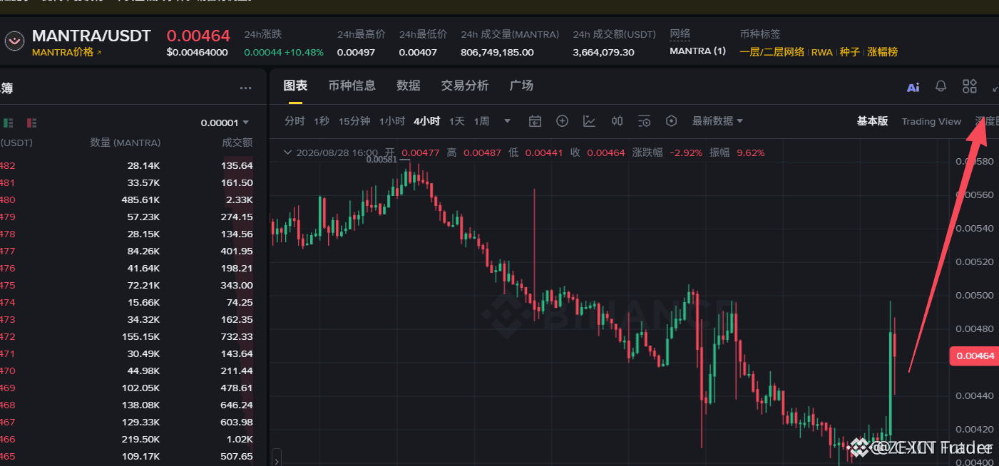999x466 pixels.
Task: Expand more time intervals dropdown arrow
Action: (x=508, y=121)
